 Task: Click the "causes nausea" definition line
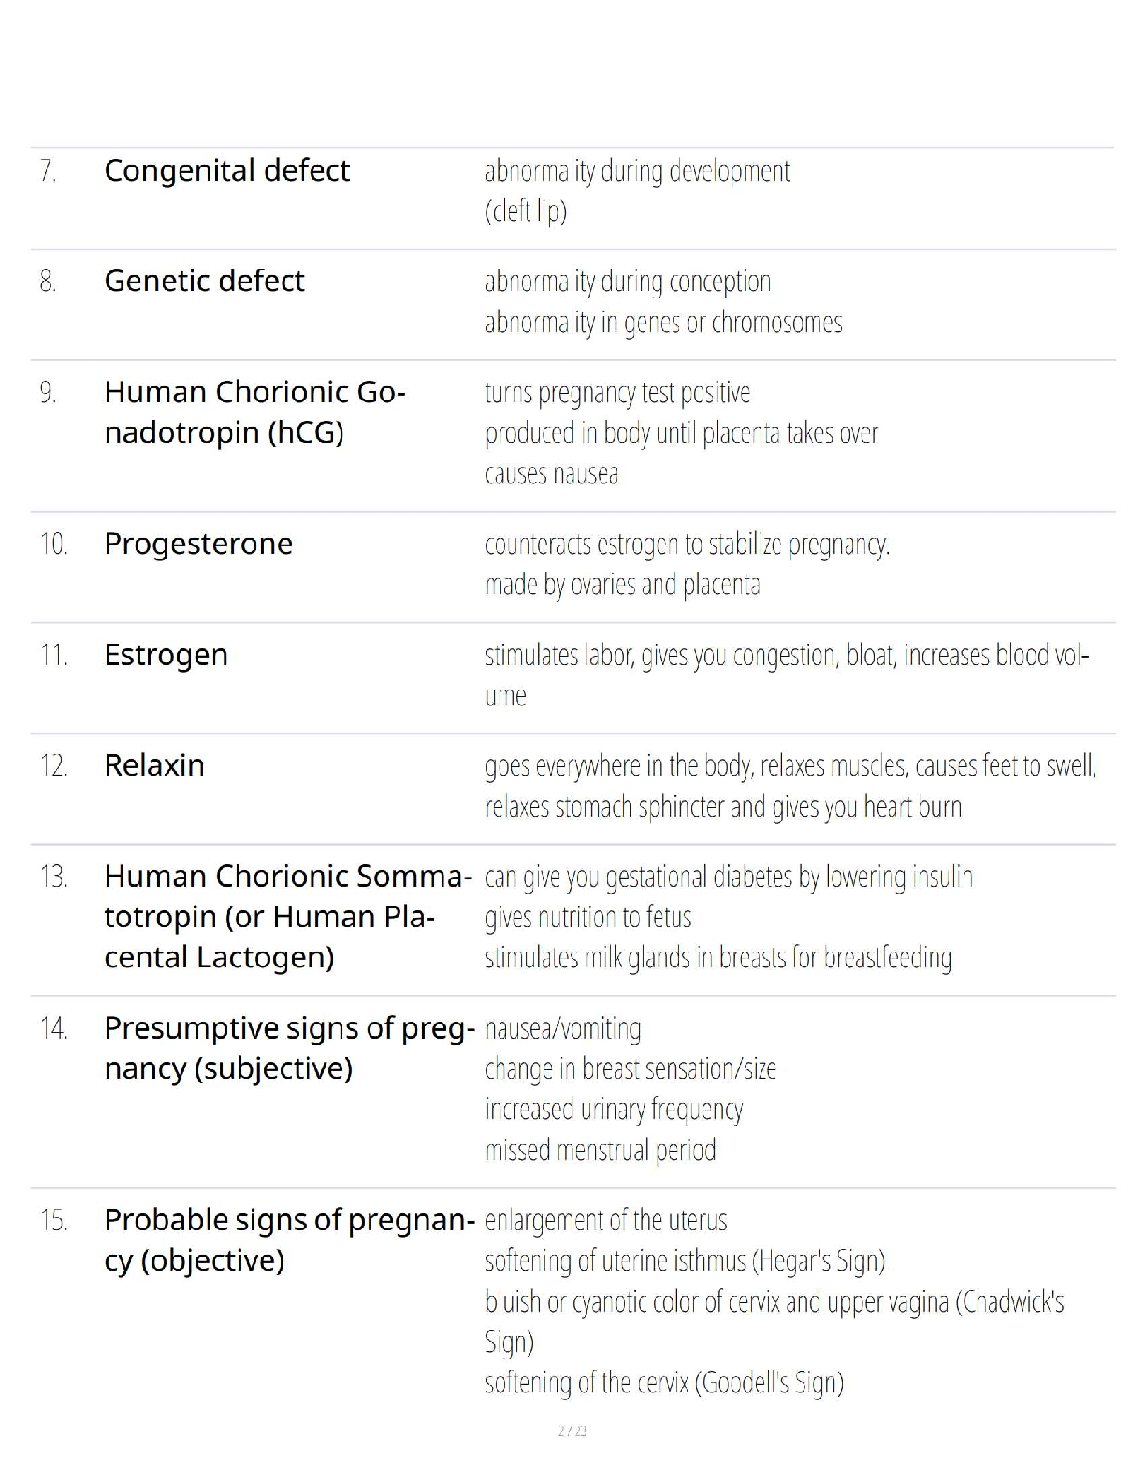pyautogui.click(x=552, y=474)
